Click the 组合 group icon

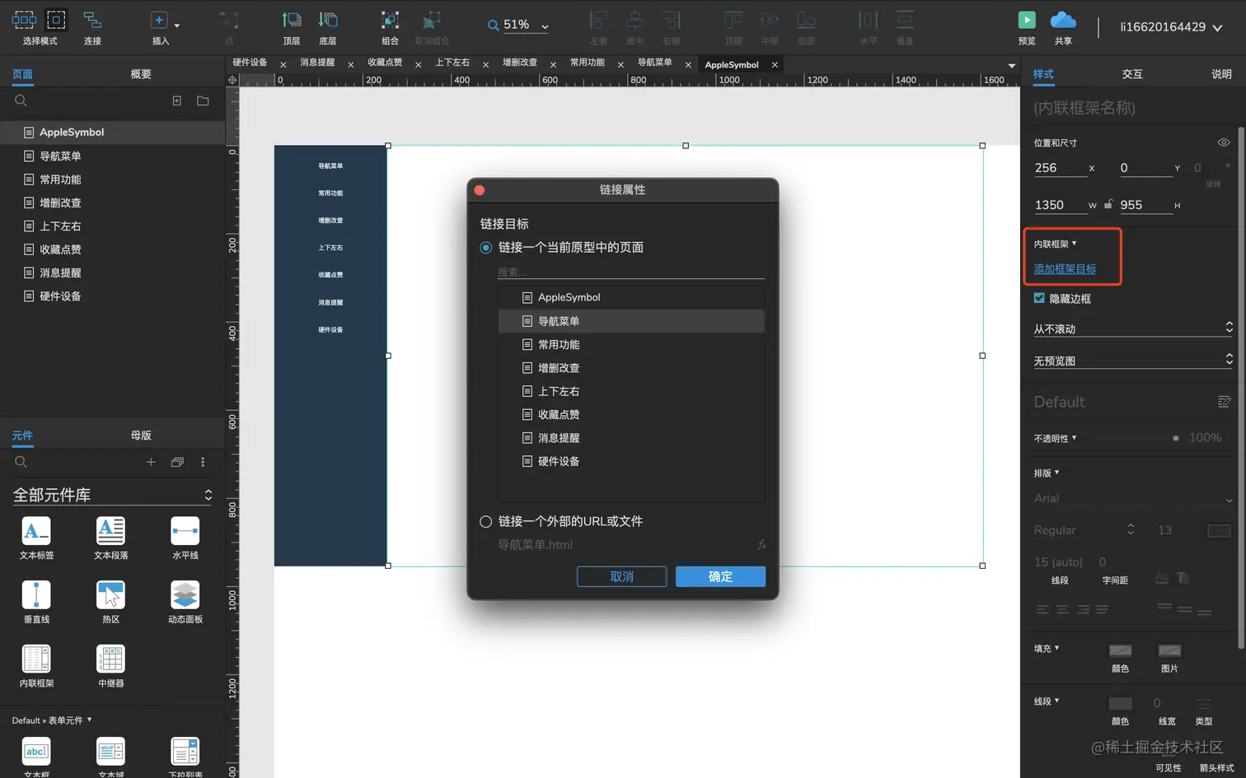point(390,20)
